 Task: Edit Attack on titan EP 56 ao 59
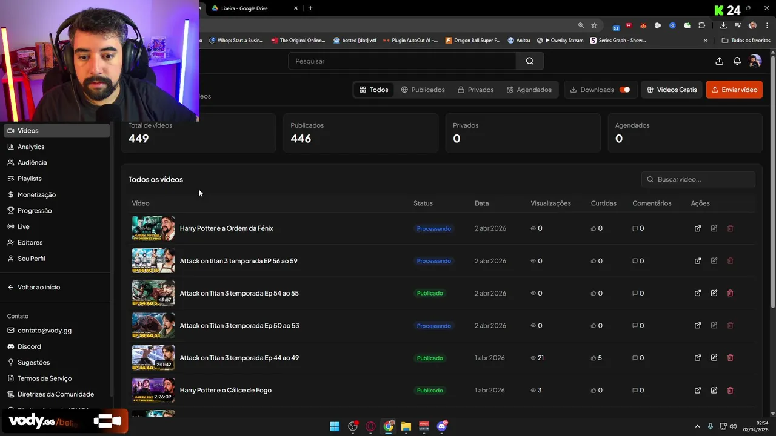(x=714, y=261)
